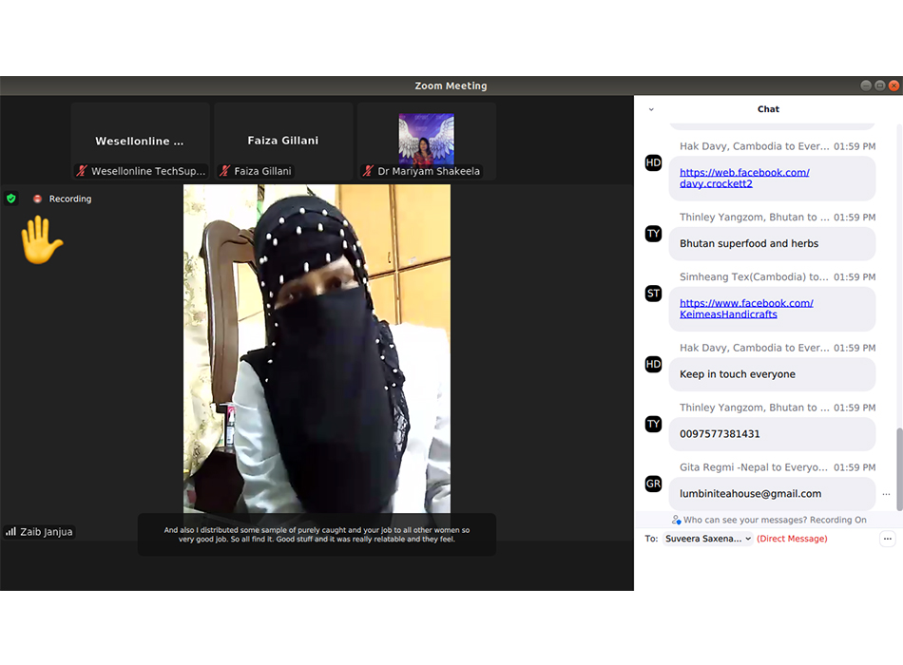Close the Zoom Meeting window
Viewport: 903px width, 665px height.
tap(893, 85)
